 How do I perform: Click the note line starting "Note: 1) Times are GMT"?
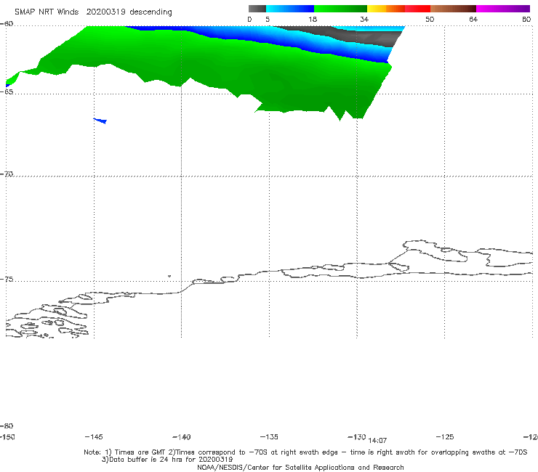(305, 452)
